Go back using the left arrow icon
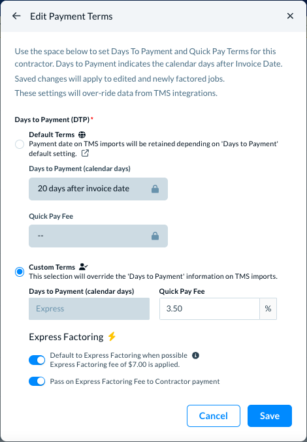Viewport: 307px width, 442px height. pos(16,16)
